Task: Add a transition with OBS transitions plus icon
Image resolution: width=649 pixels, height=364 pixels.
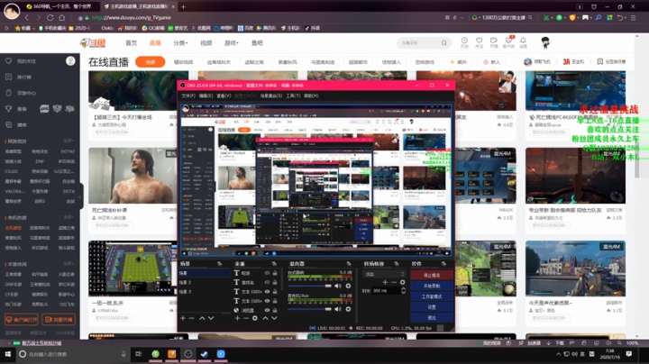Action: point(385,282)
